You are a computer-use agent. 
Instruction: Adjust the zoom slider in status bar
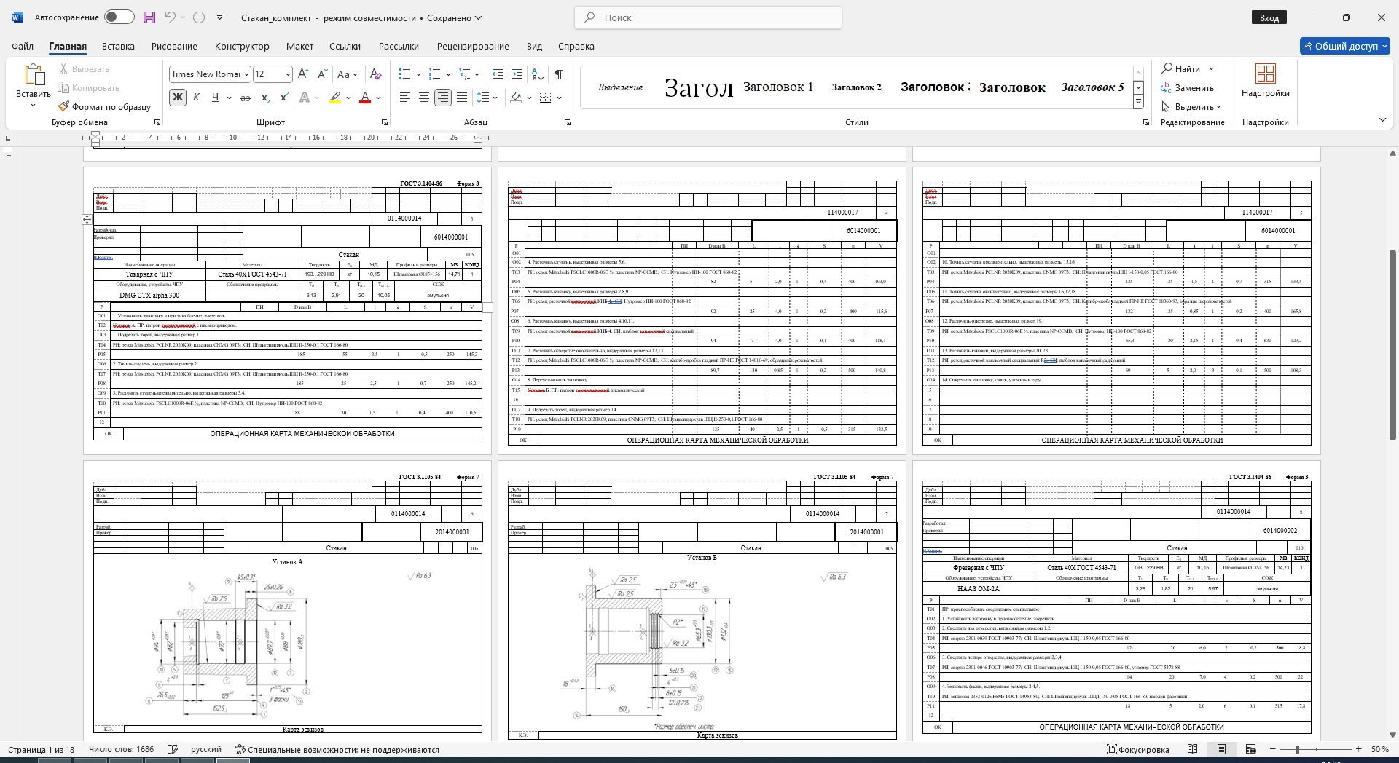click(x=1297, y=749)
